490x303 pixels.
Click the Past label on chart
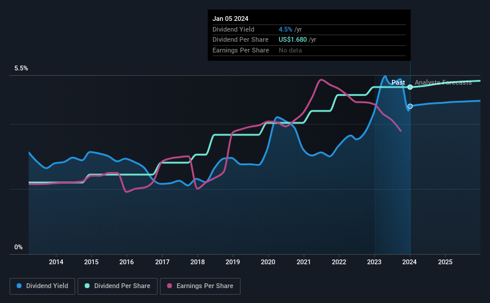(398, 82)
